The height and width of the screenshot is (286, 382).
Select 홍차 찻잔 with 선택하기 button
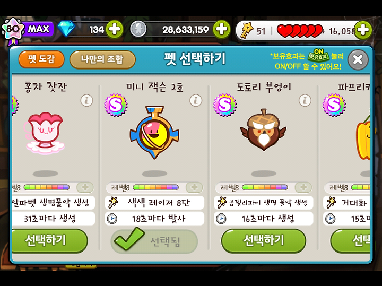click(50, 241)
